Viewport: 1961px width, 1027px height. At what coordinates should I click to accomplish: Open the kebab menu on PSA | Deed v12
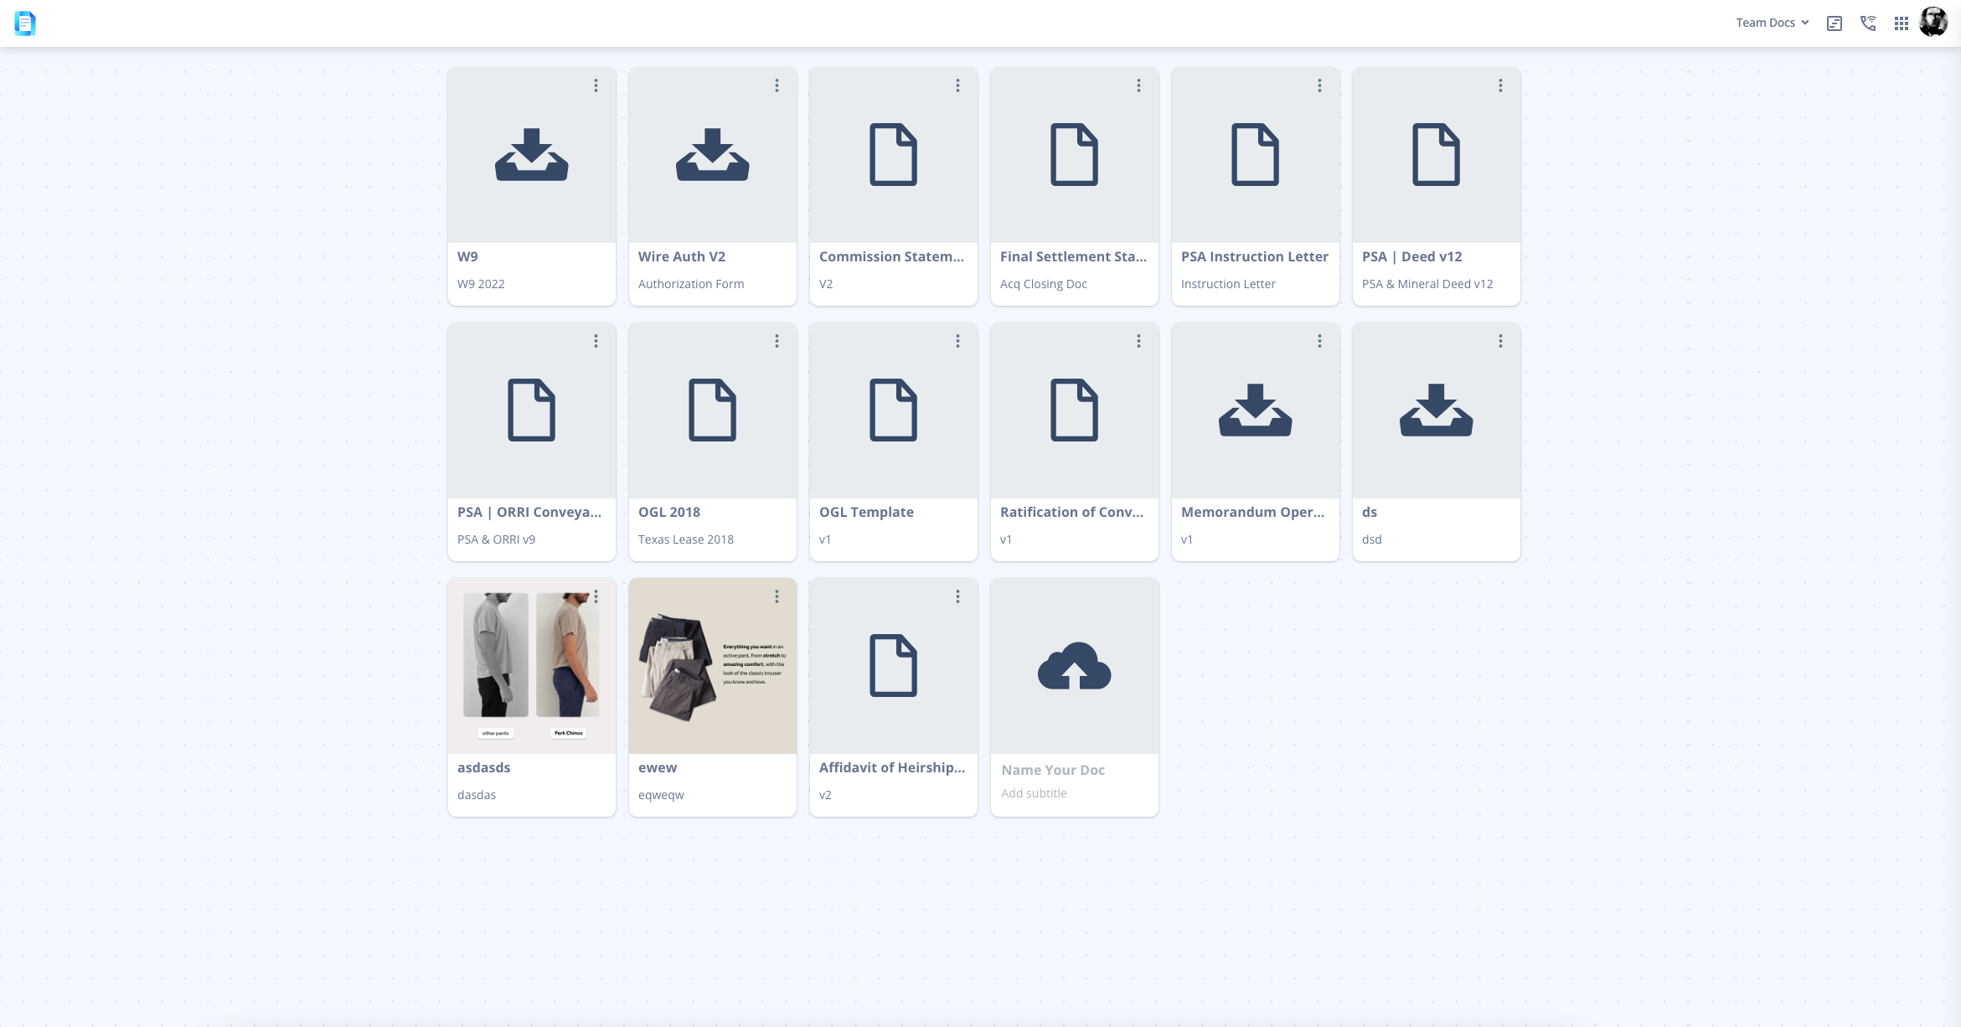[x=1500, y=85]
